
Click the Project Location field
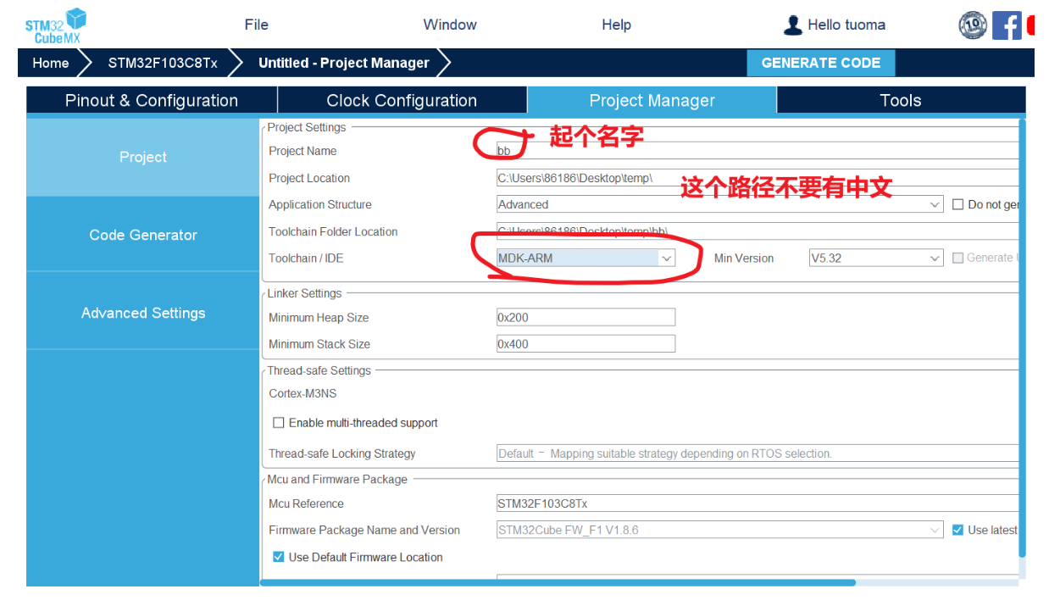[x=757, y=178]
